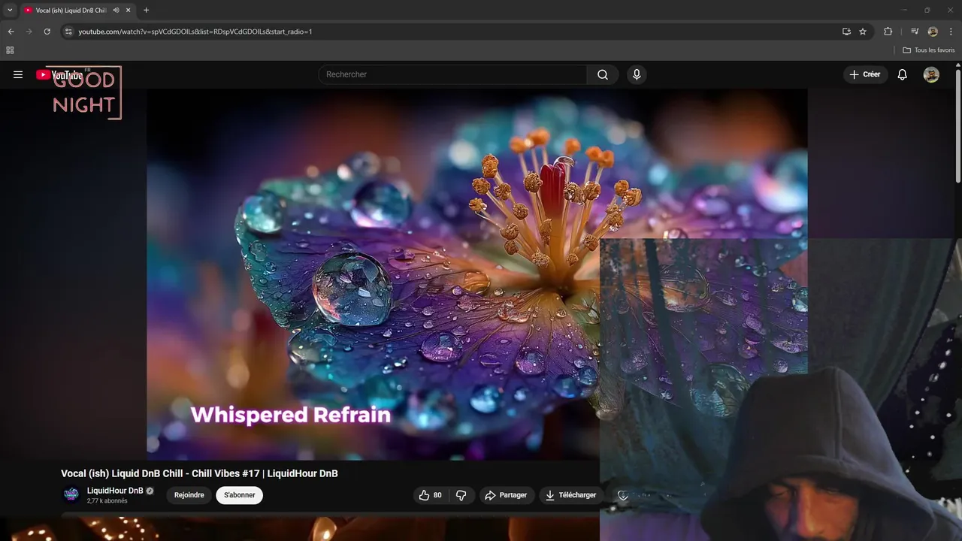The width and height of the screenshot is (962, 541).
Task: Go to the YouTube home logo
Action: tap(60, 74)
